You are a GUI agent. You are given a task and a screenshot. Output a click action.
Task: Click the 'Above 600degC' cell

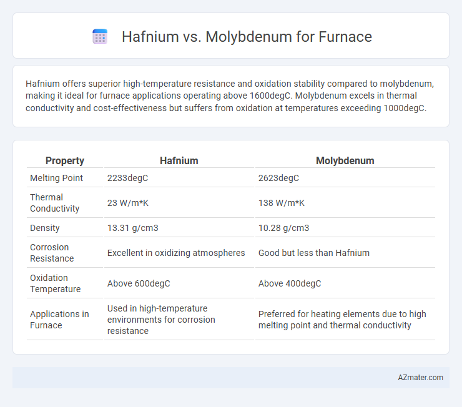pos(139,283)
